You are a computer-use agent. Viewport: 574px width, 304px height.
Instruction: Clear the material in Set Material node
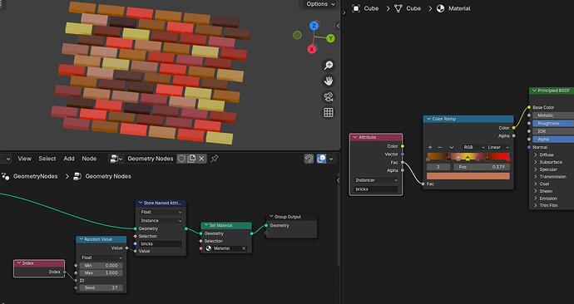(244, 248)
